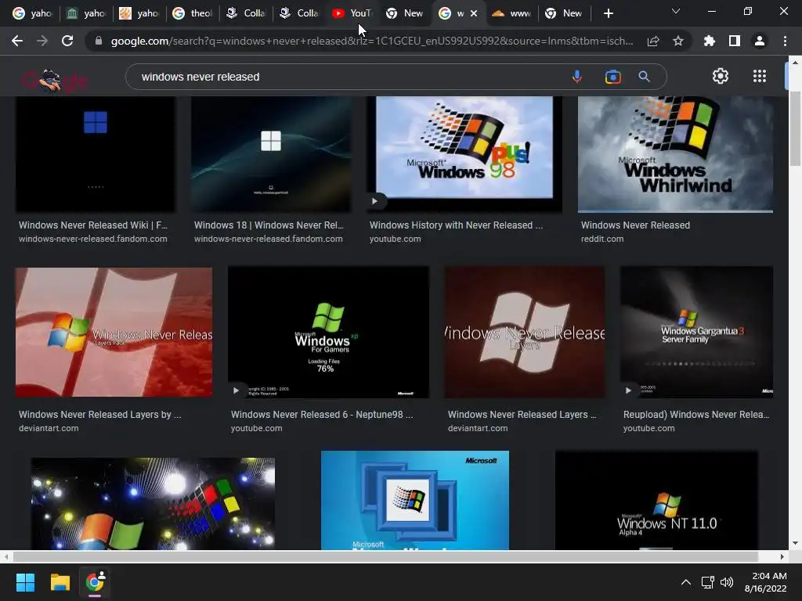Open the Windows Whirlwind image

(x=675, y=154)
